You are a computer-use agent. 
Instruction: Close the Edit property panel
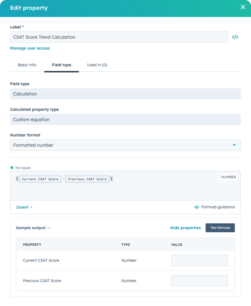243,7
